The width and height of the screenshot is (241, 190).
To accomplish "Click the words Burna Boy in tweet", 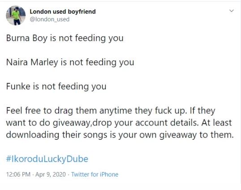I will click(x=27, y=38).
